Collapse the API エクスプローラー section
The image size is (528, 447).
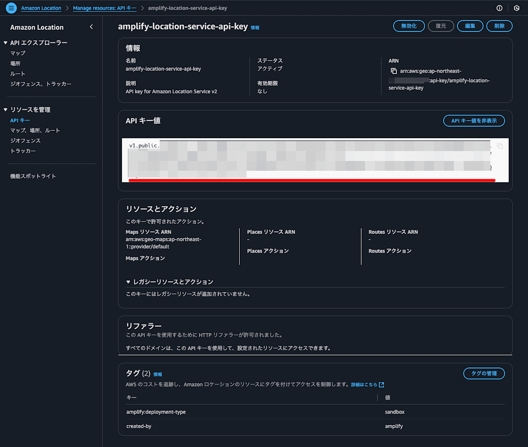[6, 43]
